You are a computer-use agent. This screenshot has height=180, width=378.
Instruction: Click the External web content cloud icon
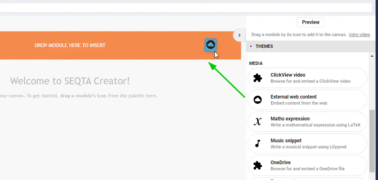tap(258, 100)
